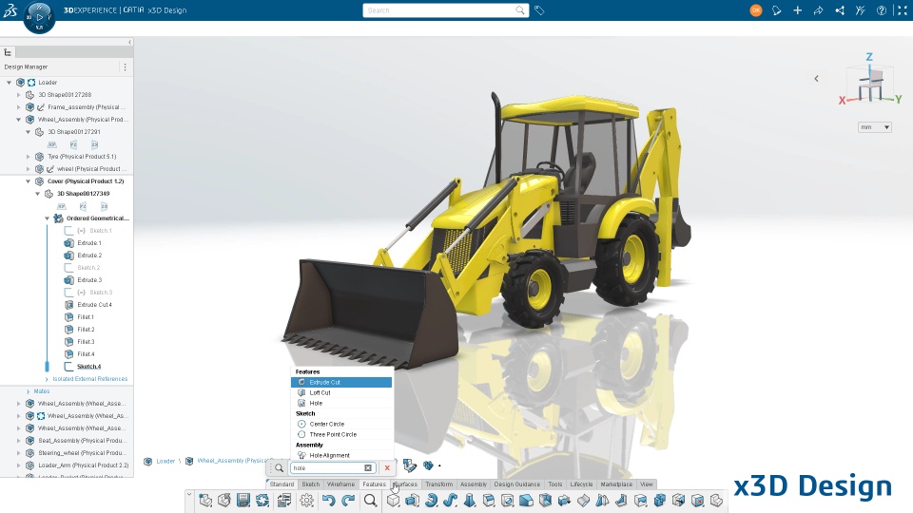Image resolution: width=913 pixels, height=513 pixels.
Task: Open the mm units dropdown
Action: click(875, 126)
